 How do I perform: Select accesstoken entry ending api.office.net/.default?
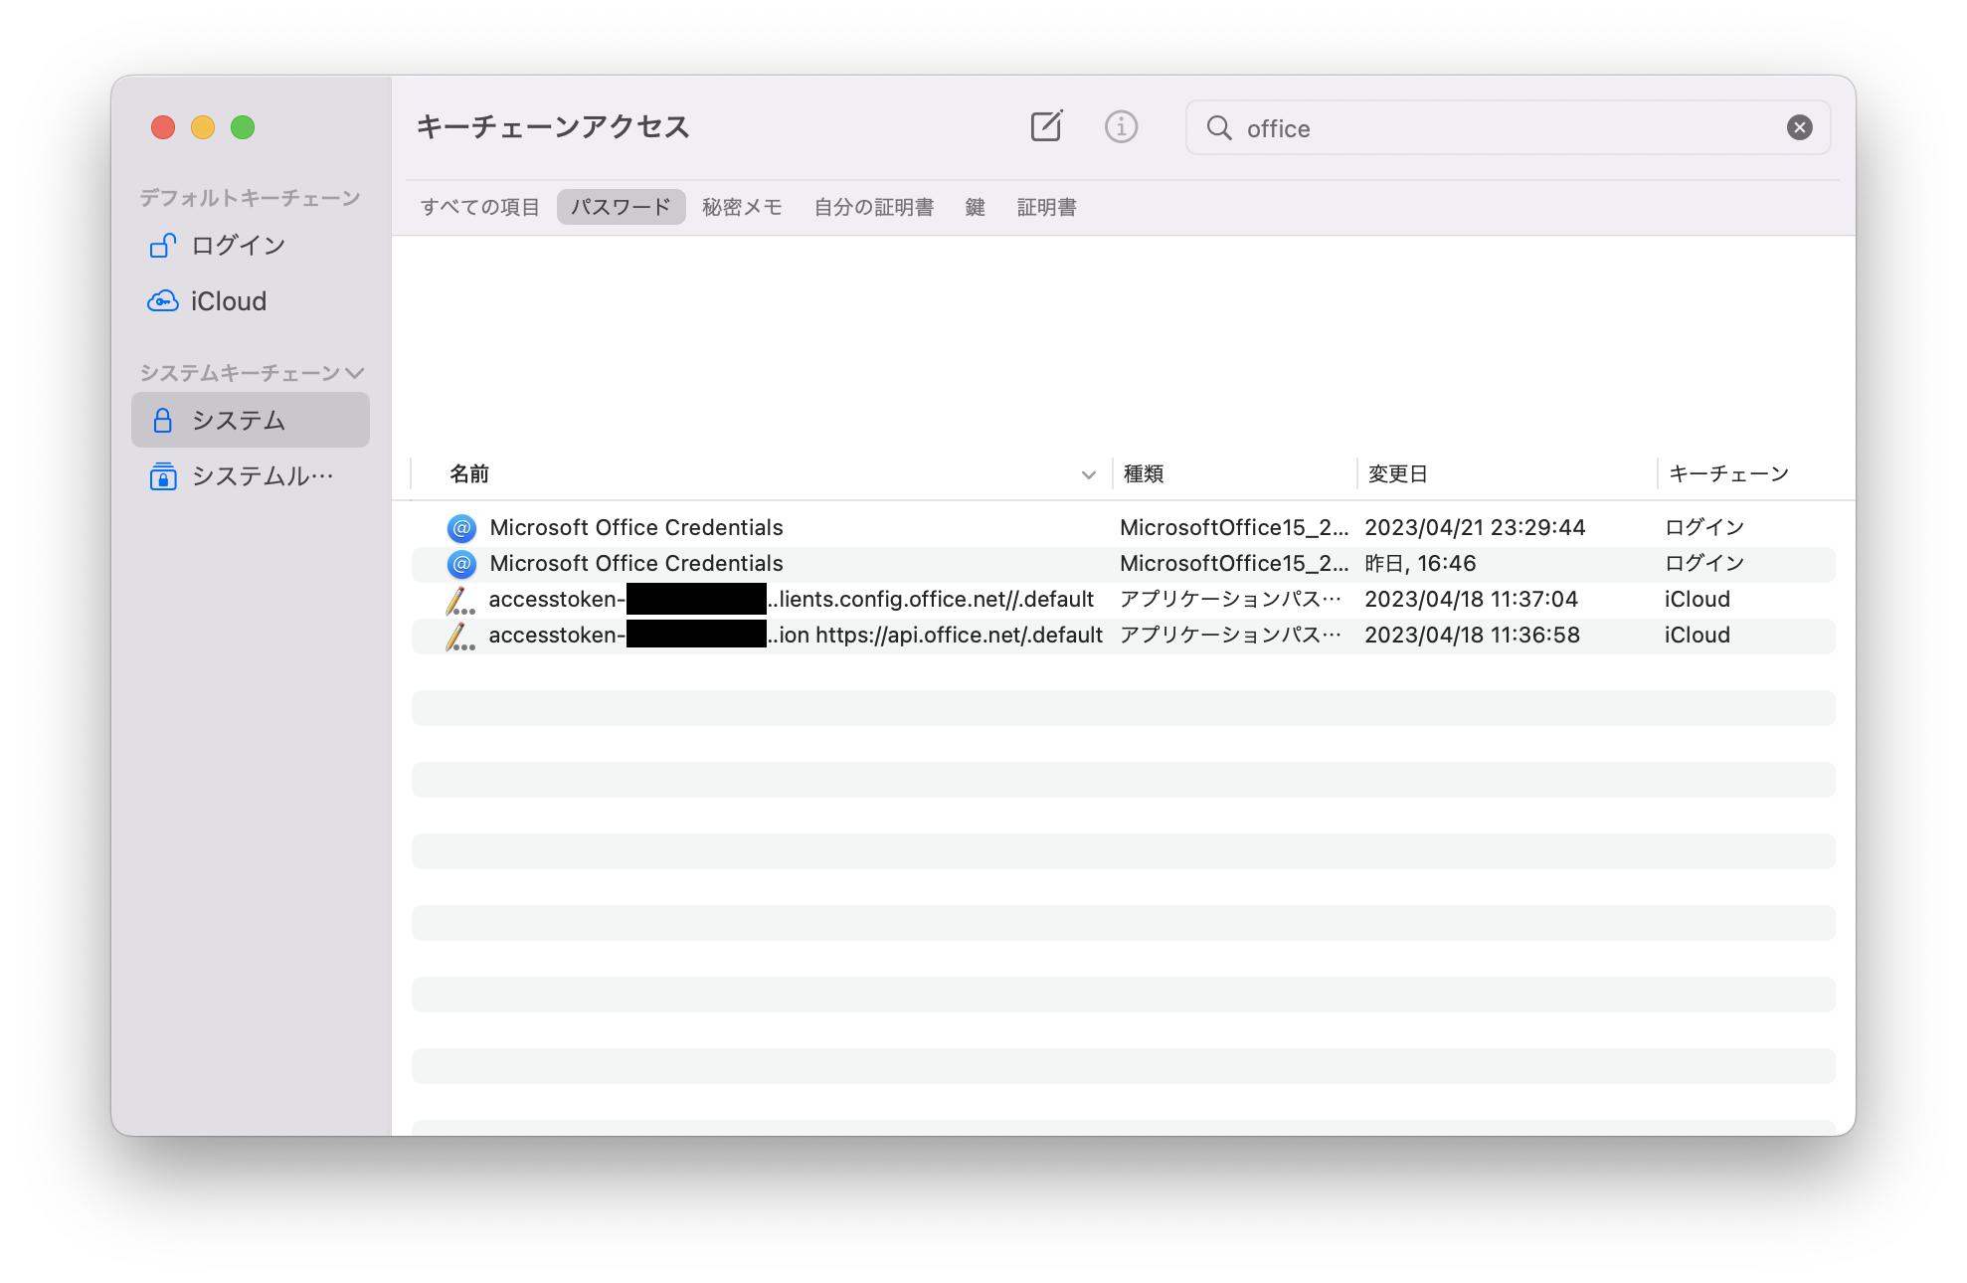(1124, 636)
